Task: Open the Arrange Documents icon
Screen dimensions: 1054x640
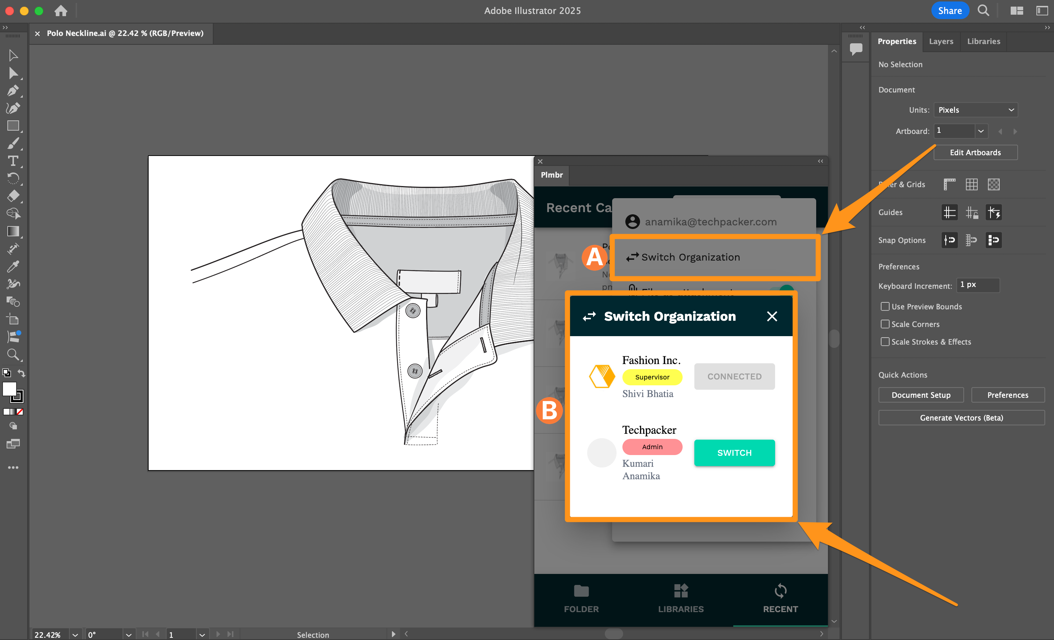Action: 1016,11
